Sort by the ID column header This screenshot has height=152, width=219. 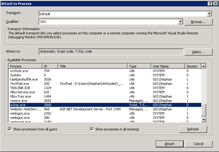tap(50, 66)
